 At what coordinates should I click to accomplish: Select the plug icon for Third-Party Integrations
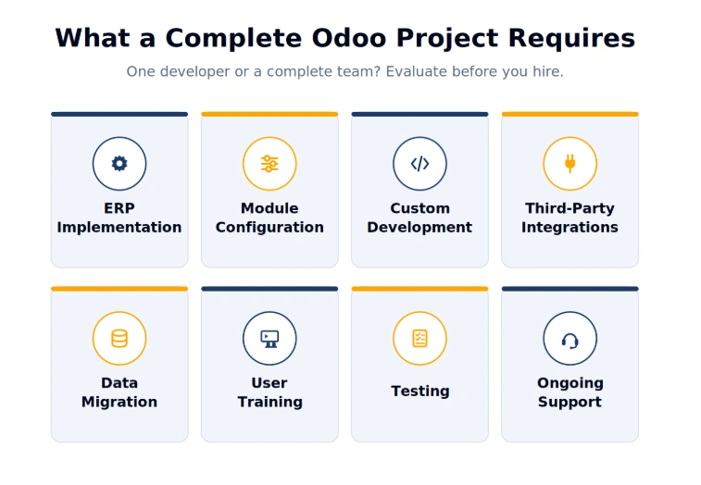click(x=570, y=164)
